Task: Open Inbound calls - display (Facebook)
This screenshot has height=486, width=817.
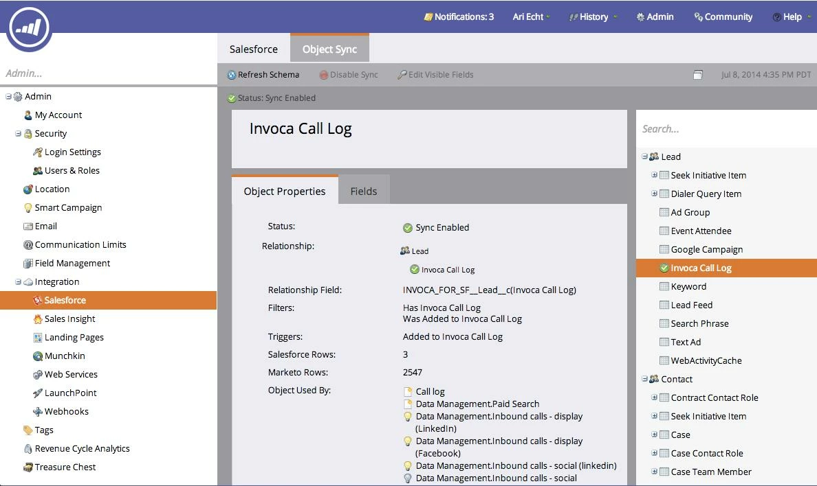Action: [493, 447]
